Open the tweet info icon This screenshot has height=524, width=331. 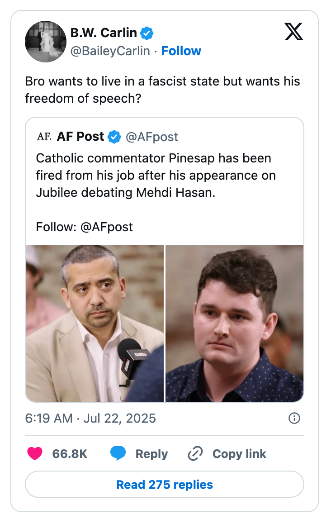click(x=294, y=418)
